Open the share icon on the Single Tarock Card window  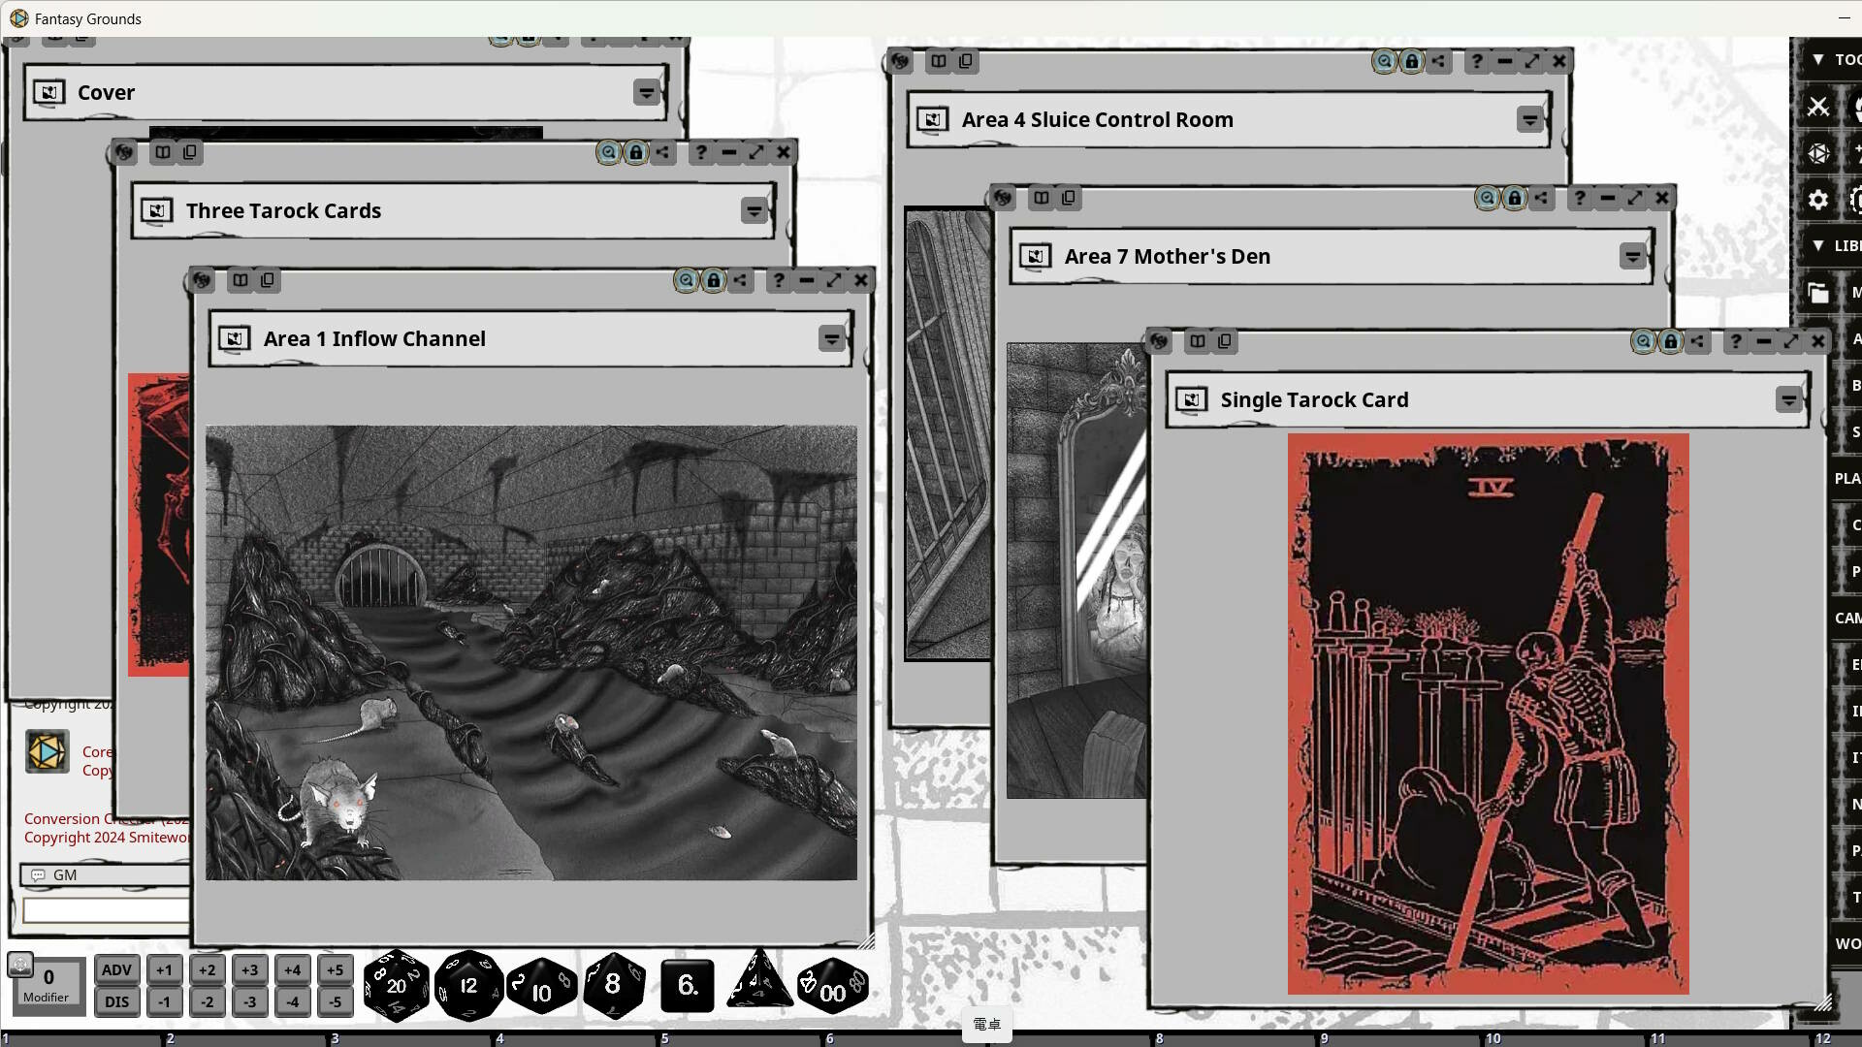[x=1699, y=341]
